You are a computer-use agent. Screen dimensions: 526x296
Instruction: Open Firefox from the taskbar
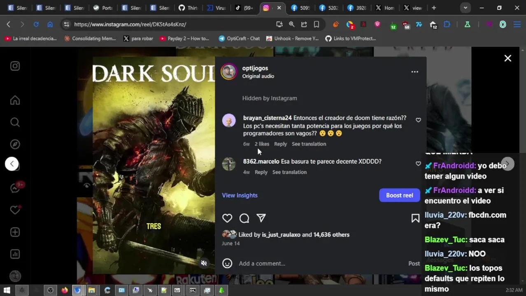[x=65, y=290]
